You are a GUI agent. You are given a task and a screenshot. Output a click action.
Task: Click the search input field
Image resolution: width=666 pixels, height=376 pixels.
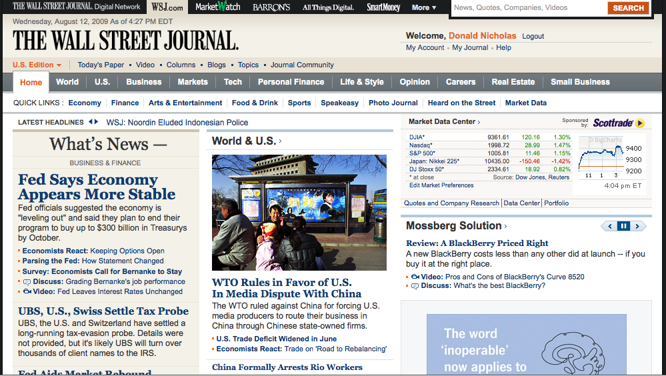tap(529, 7)
